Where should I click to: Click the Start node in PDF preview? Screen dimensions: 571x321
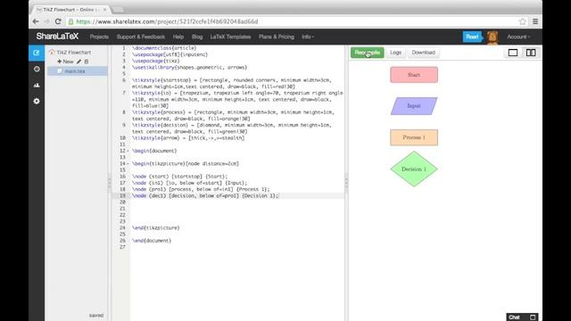[x=414, y=75]
